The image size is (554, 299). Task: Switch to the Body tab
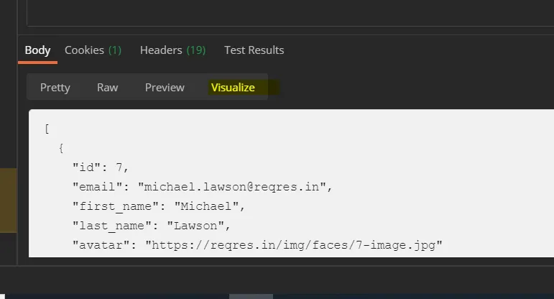pos(37,50)
